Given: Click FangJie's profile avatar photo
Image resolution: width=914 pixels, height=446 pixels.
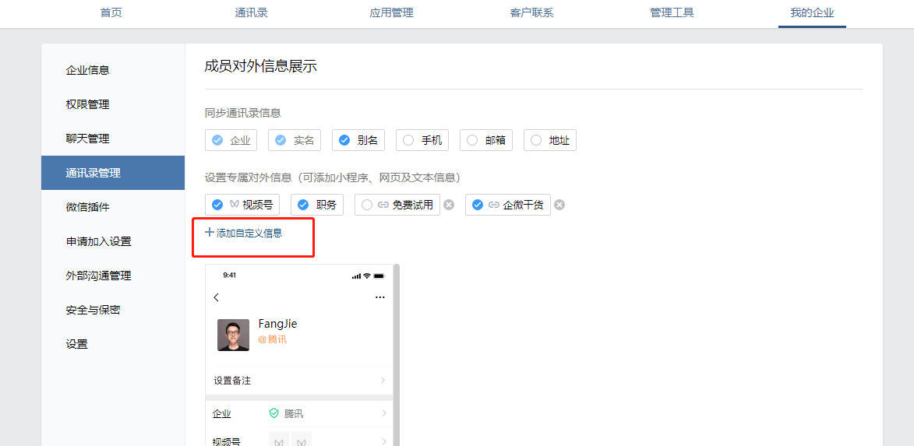Looking at the screenshot, I should pyautogui.click(x=233, y=335).
